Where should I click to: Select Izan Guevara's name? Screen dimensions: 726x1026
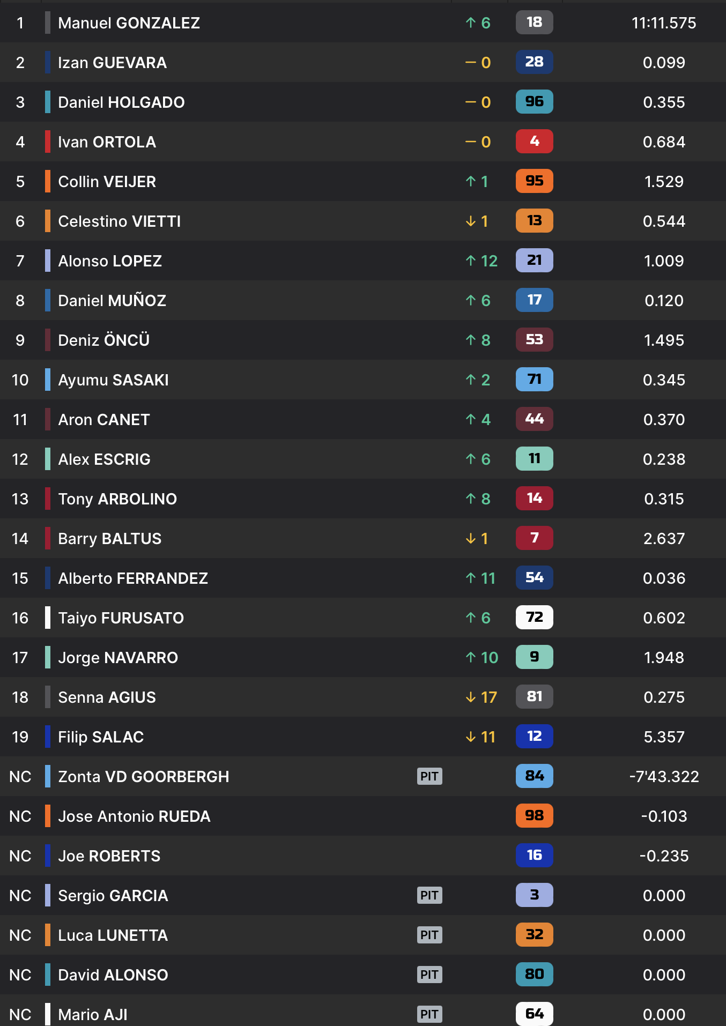[x=112, y=63]
